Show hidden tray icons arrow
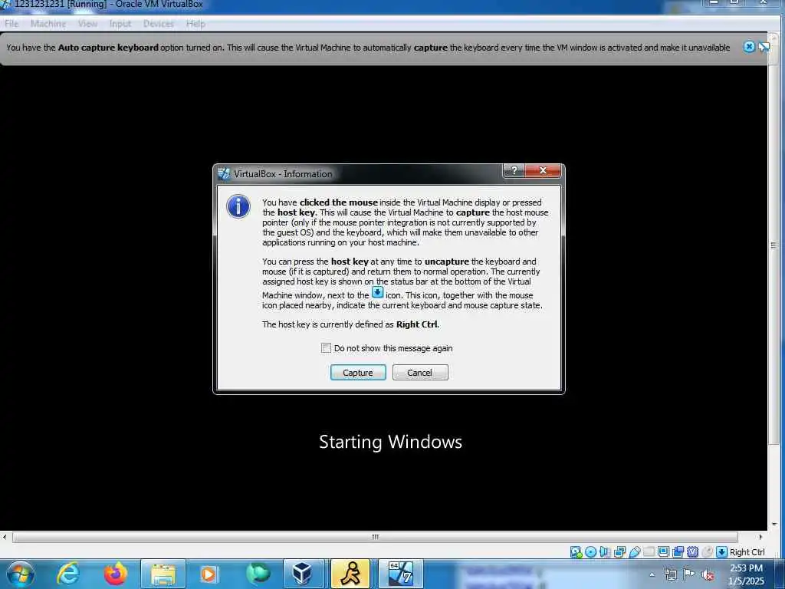785x589 pixels. coord(652,574)
